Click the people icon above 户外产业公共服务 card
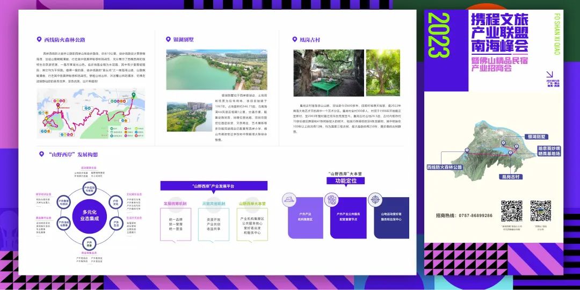Viewport: 580px width, 290px height. point(330,199)
